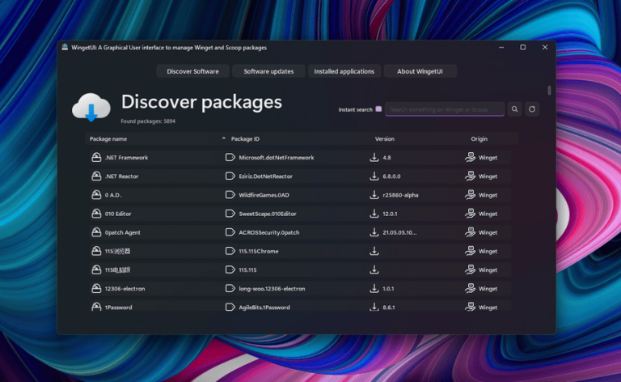Click the search magnifier button
The height and width of the screenshot is (382, 621).
(x=514, y=108)
